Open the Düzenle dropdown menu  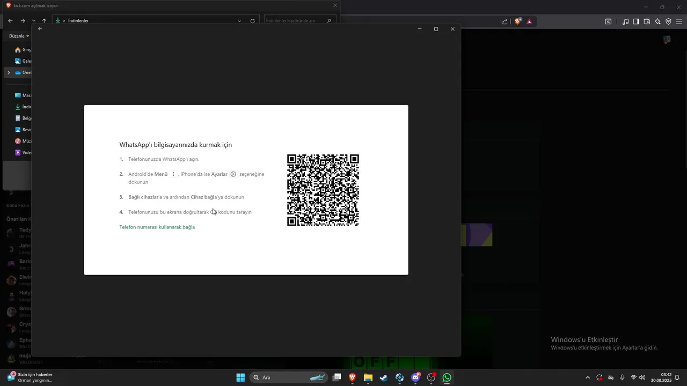pyautogui.click(x=19, y=36)
